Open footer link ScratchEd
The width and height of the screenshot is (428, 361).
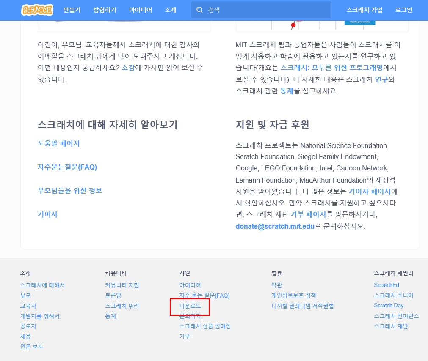[387, 285]
